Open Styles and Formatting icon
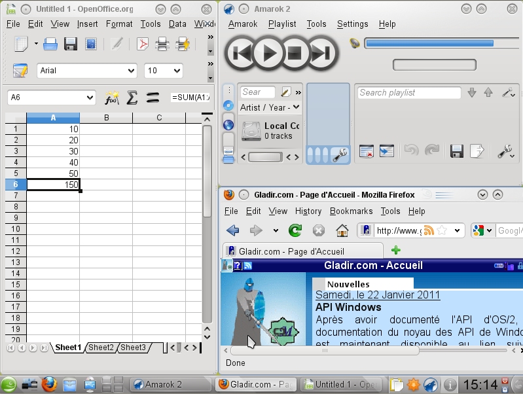Screen dimensions: 523x394 pos(20,71)
